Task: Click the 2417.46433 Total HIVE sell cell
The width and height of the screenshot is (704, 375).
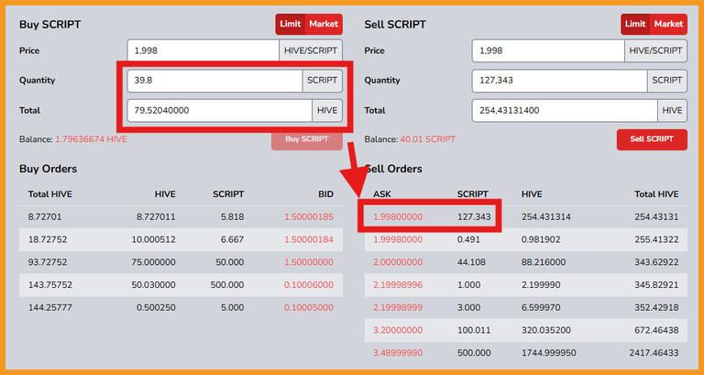Action: (654, 353)
